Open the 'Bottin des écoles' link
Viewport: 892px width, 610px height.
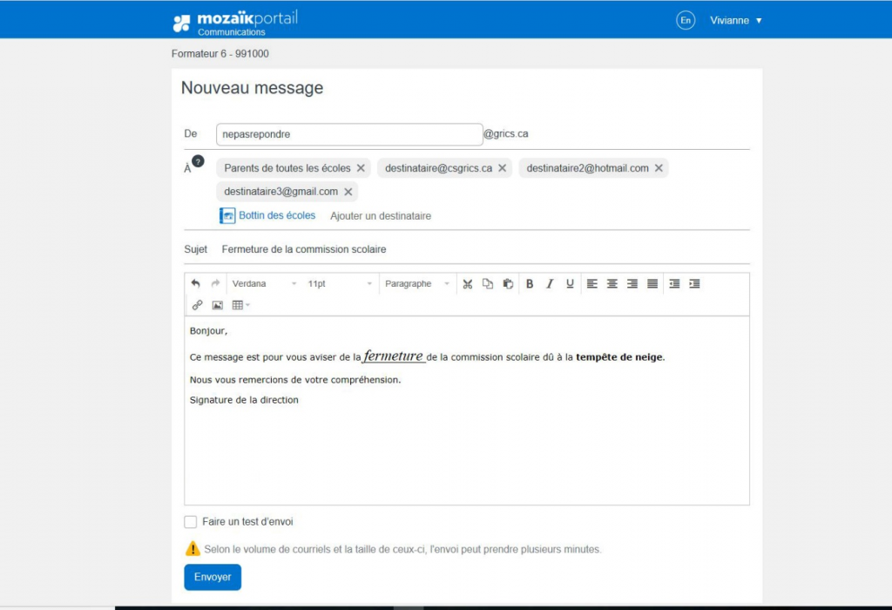tap(276, 215)
